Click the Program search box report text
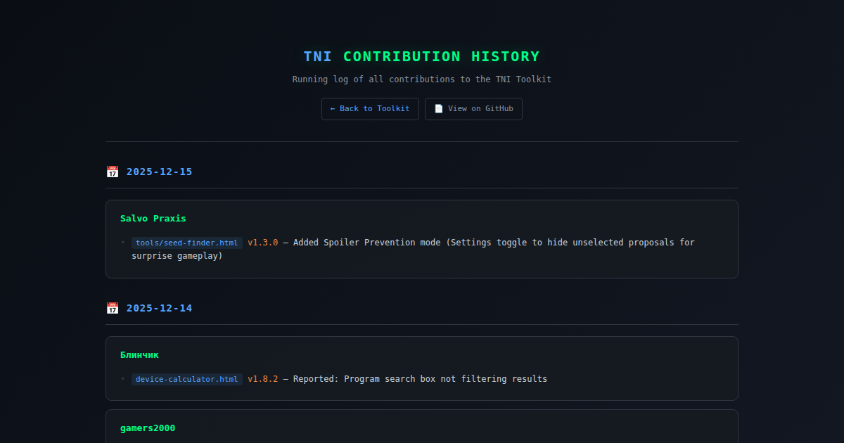Image resolution: width=844 pixels, height=443 pixels. 420,379
